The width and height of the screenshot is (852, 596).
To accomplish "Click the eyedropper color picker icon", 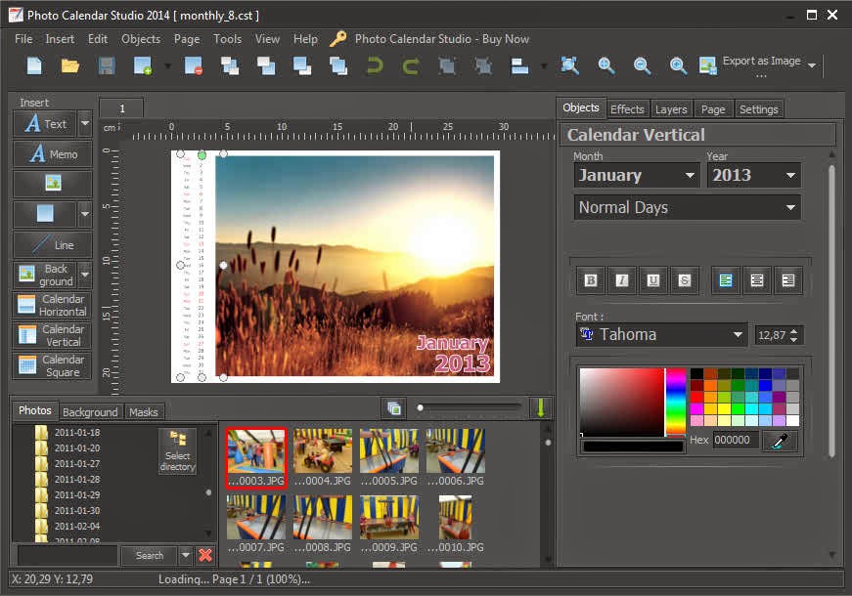I will [780, 441].
